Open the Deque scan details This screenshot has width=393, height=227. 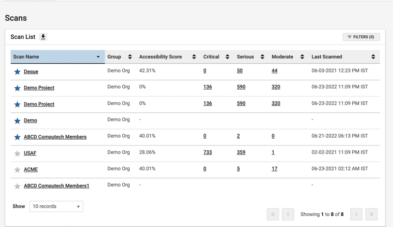coord(31,72)
